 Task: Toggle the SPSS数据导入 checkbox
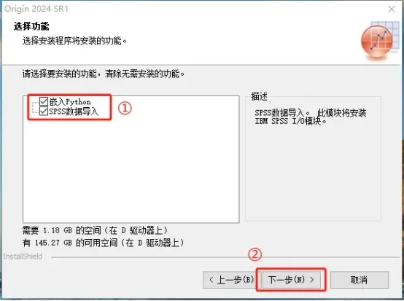44,111
